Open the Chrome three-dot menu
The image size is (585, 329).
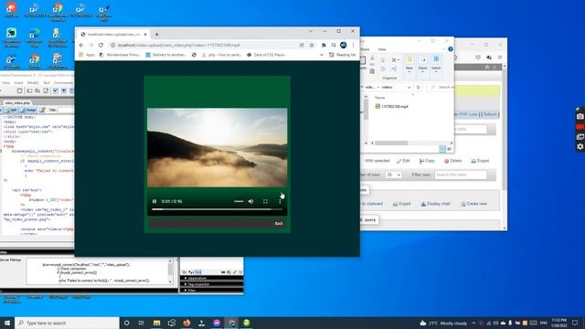[x=353, y=45]
